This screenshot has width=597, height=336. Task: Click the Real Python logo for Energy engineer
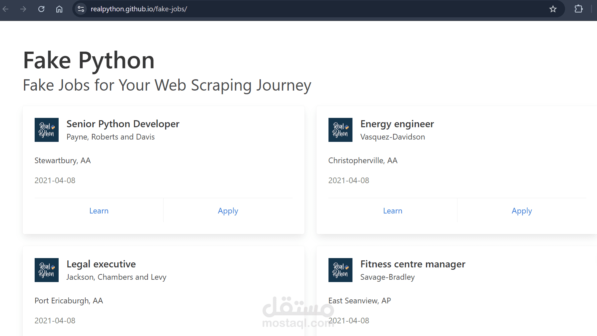(x=340, y=130)
